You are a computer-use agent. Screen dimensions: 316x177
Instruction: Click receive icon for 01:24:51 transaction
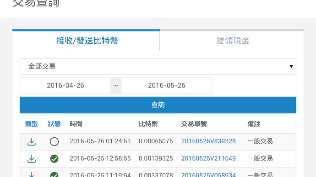(32, 142)
